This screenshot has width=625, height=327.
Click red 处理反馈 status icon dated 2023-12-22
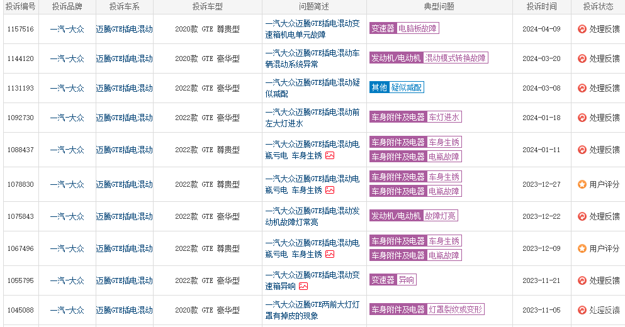tap(582, 216)
